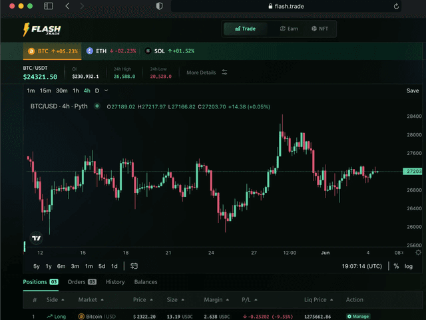Click the Bitcoin coin icon

tap(31, 51)
